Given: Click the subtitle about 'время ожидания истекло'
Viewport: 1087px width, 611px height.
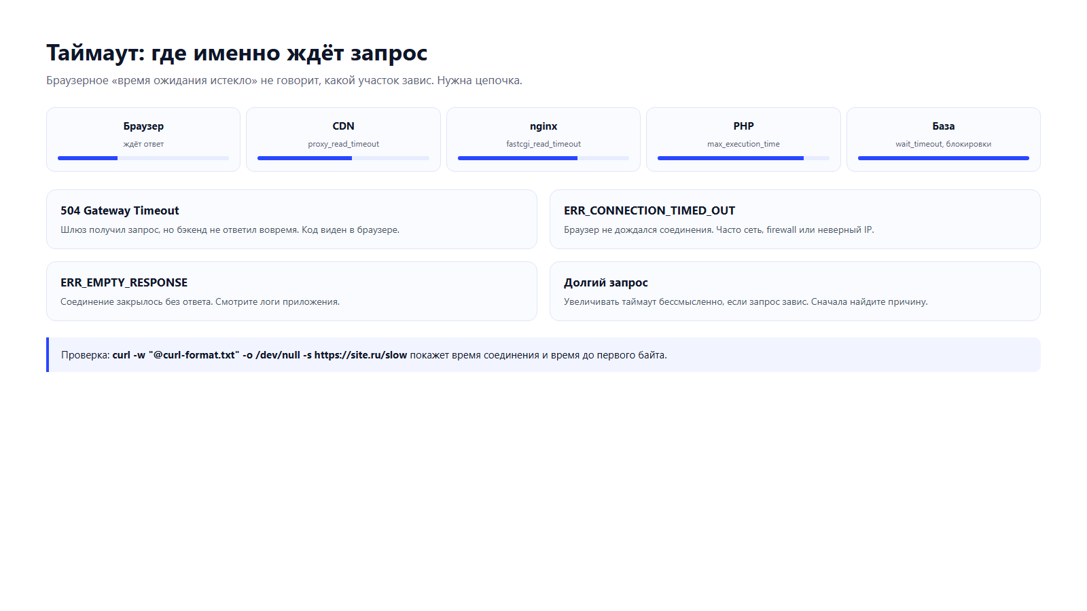Looking at the screenshot, I should [284, 80].
